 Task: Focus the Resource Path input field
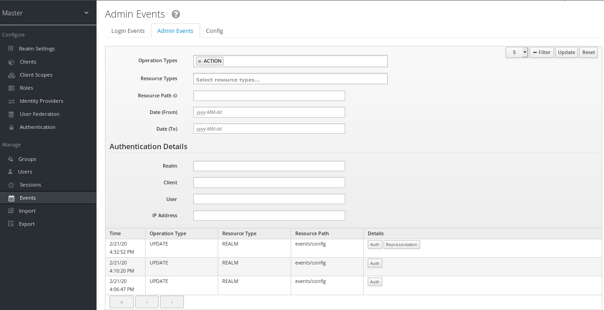click(x=269, y=96)
